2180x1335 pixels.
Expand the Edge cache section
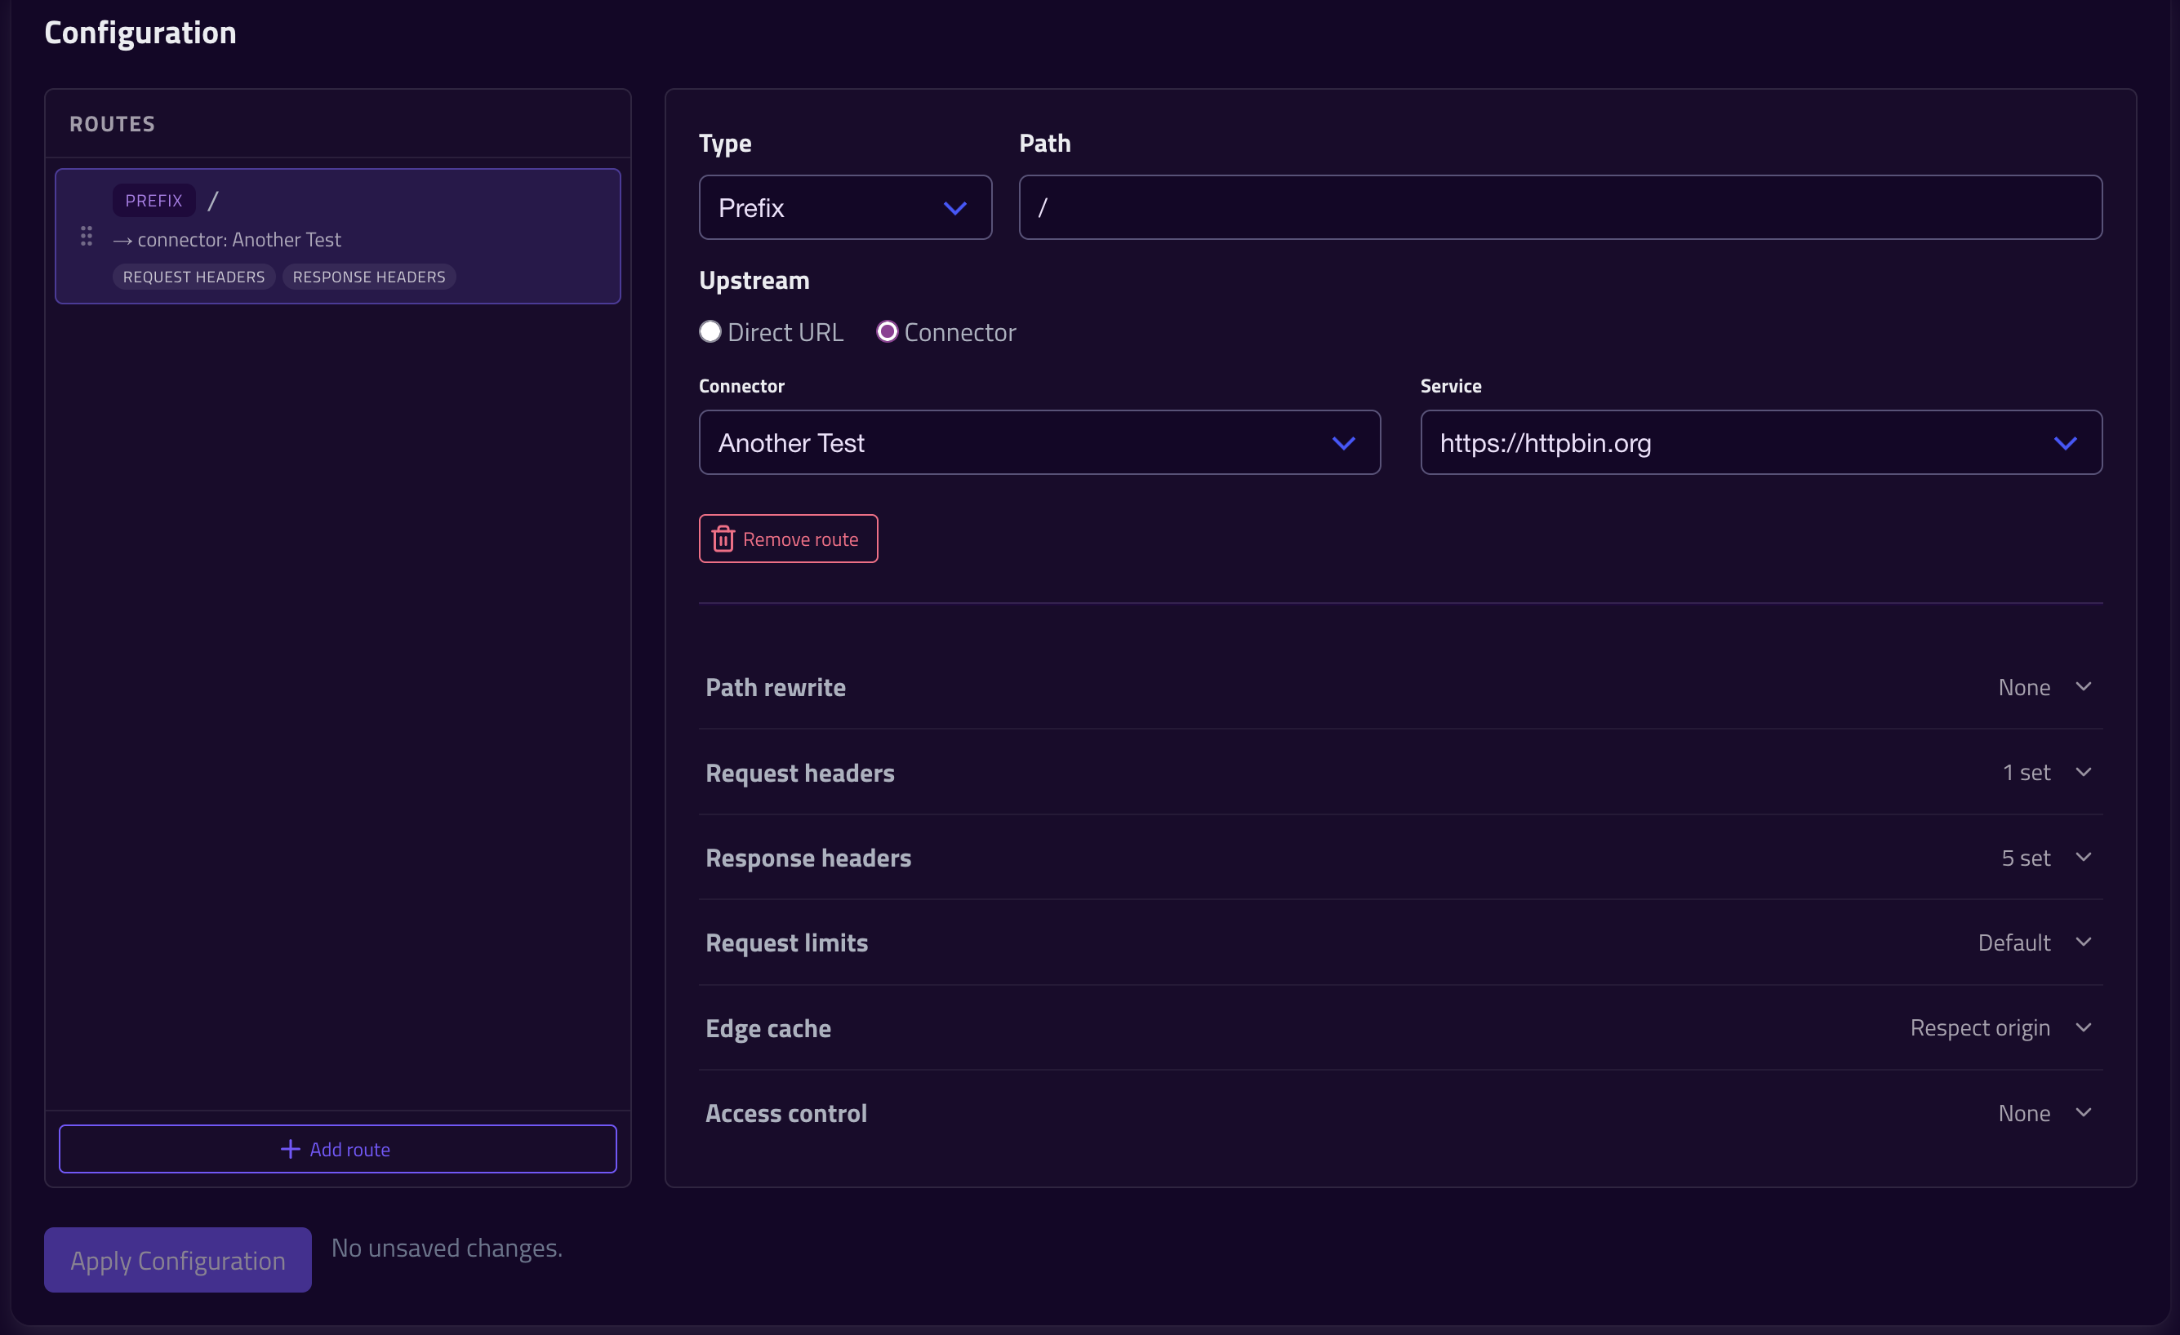tap(1399, 1027)
